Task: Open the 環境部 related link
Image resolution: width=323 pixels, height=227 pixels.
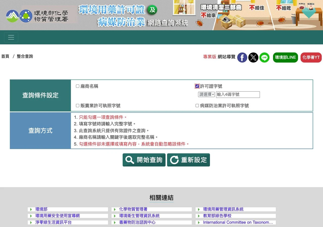Action: click(x=41, y=209)
